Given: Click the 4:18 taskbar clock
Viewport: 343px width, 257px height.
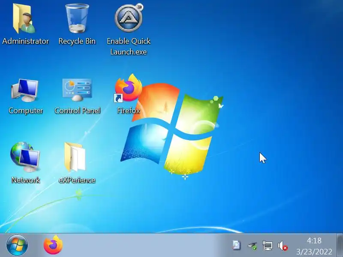Looking at the screenshot, I should [x=314, y=241].
